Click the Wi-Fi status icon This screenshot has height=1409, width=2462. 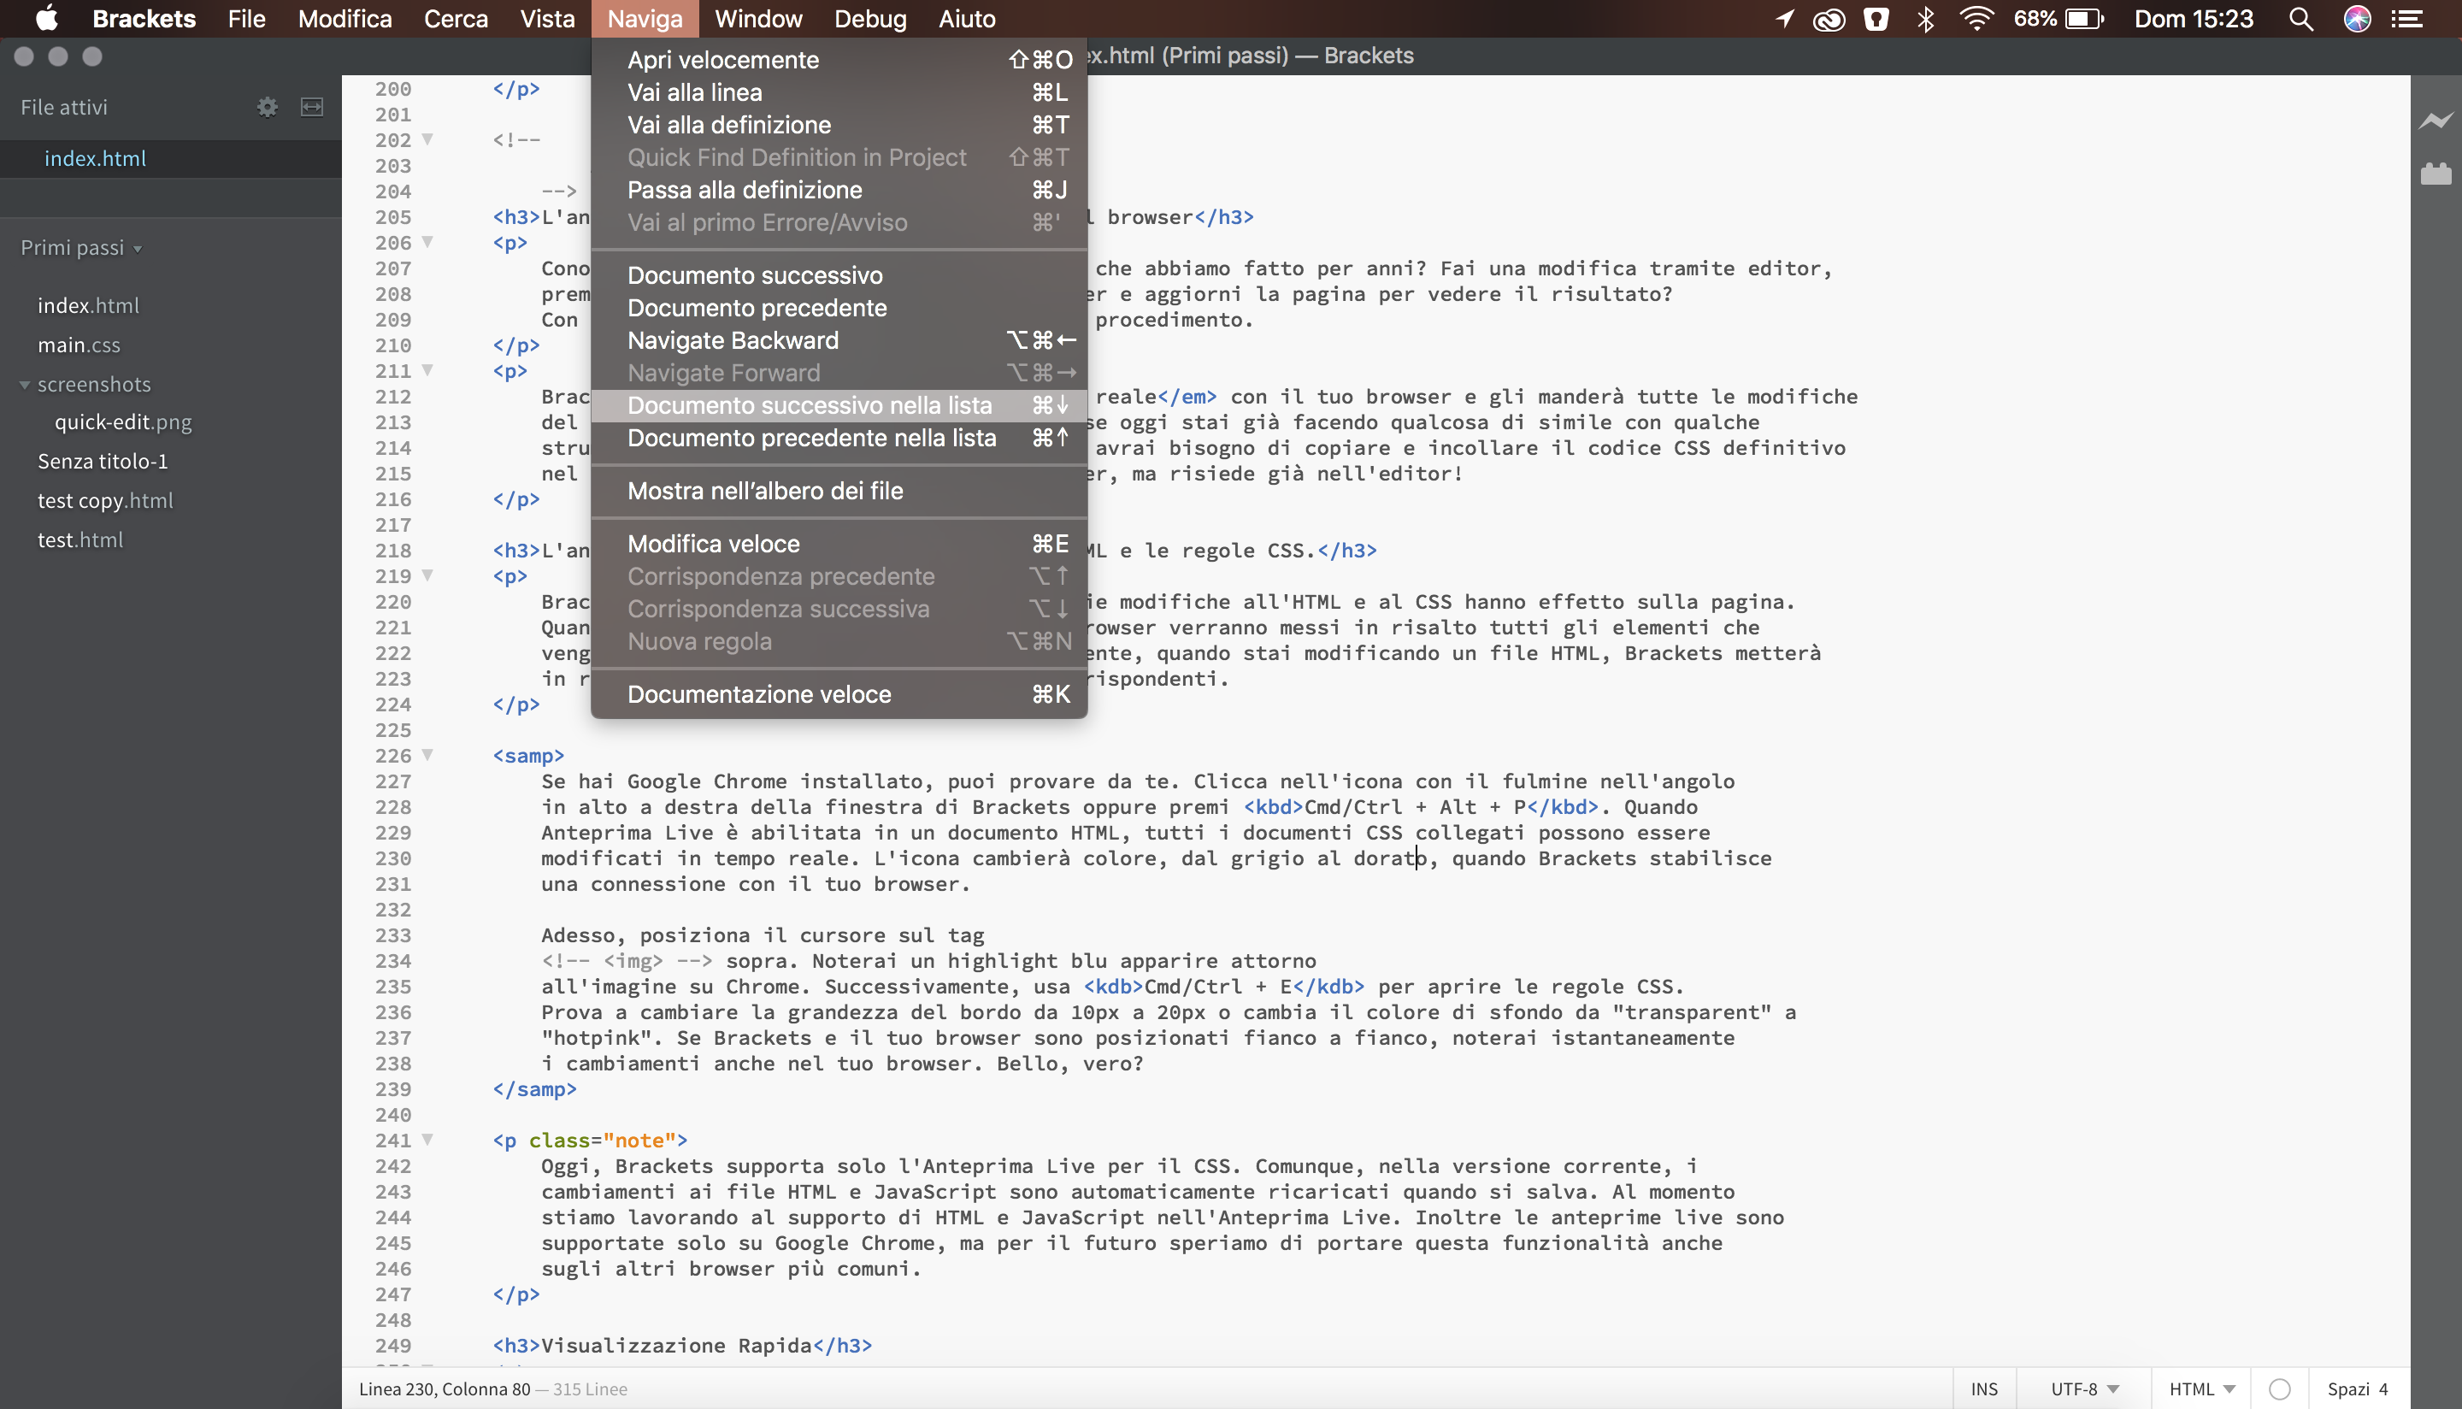click(1976, 20)
